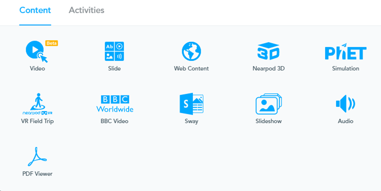Pick the nearpod VR Field Trip icon
Screen dimensions: 381x191
(x=37, y=104)
